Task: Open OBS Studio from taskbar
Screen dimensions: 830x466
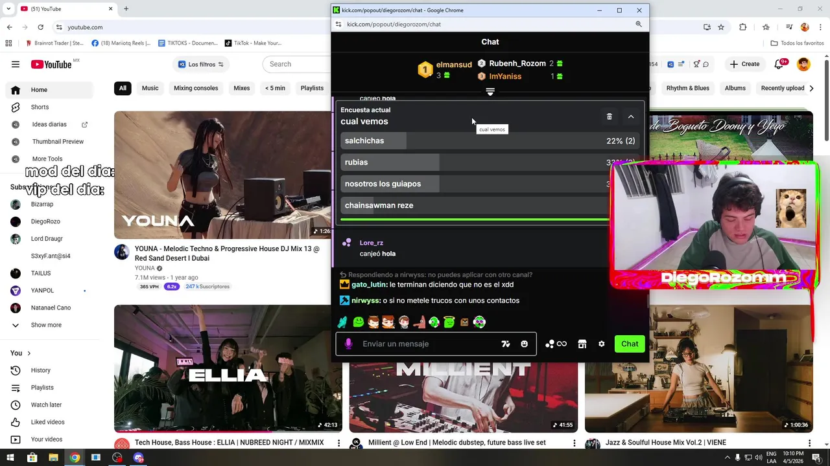Action: point(117,458)
